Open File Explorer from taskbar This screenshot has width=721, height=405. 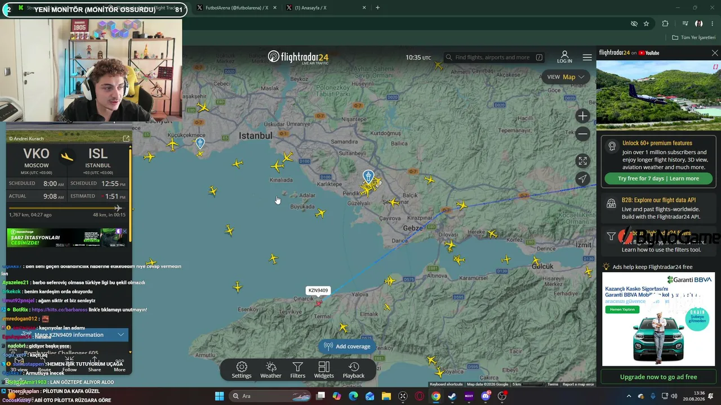386,396
